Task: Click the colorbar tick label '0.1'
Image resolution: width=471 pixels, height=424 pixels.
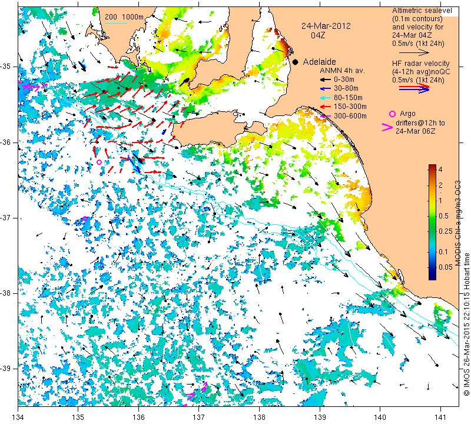Action: pos(443,252)
